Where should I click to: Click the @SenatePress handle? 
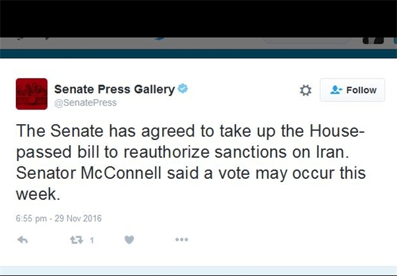tap(85, 102)
